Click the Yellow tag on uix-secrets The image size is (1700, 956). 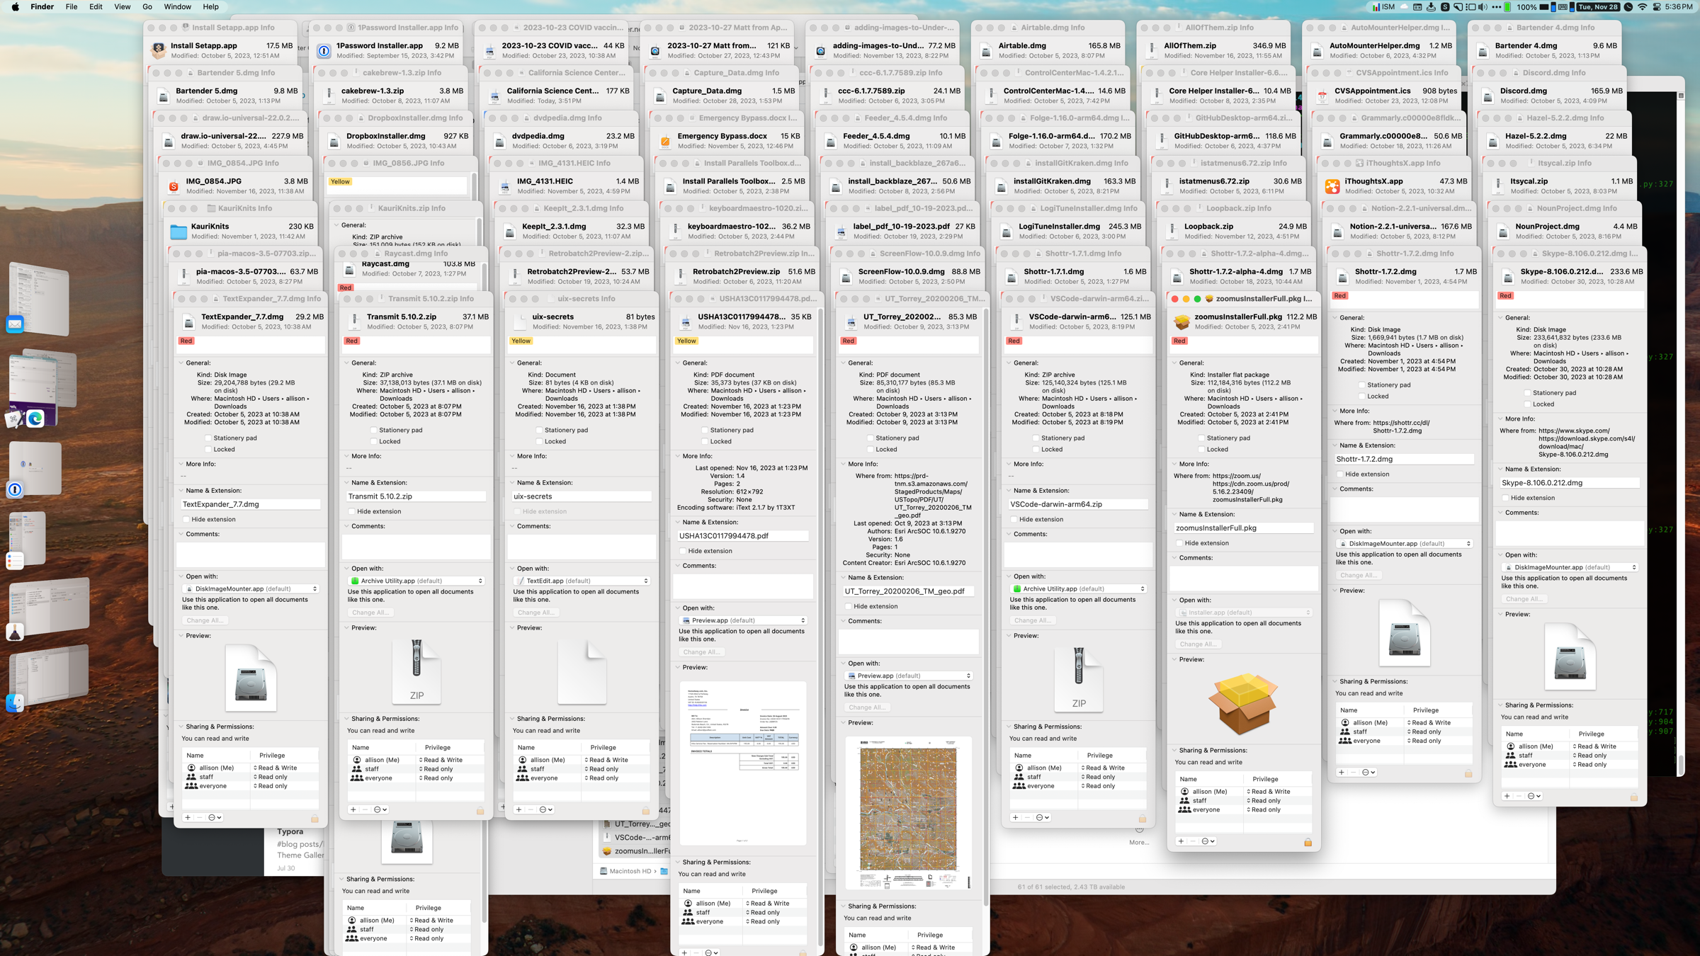point(521,341)
